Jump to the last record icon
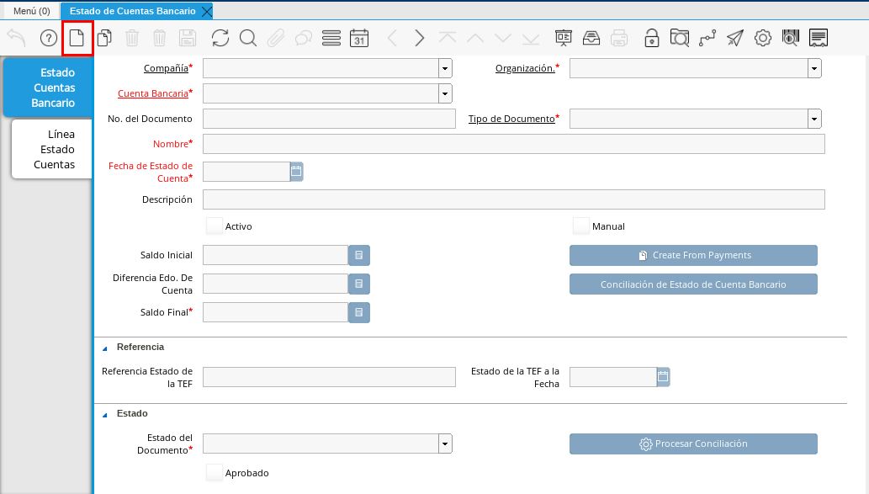869x494 pixels. click(530, 38)
